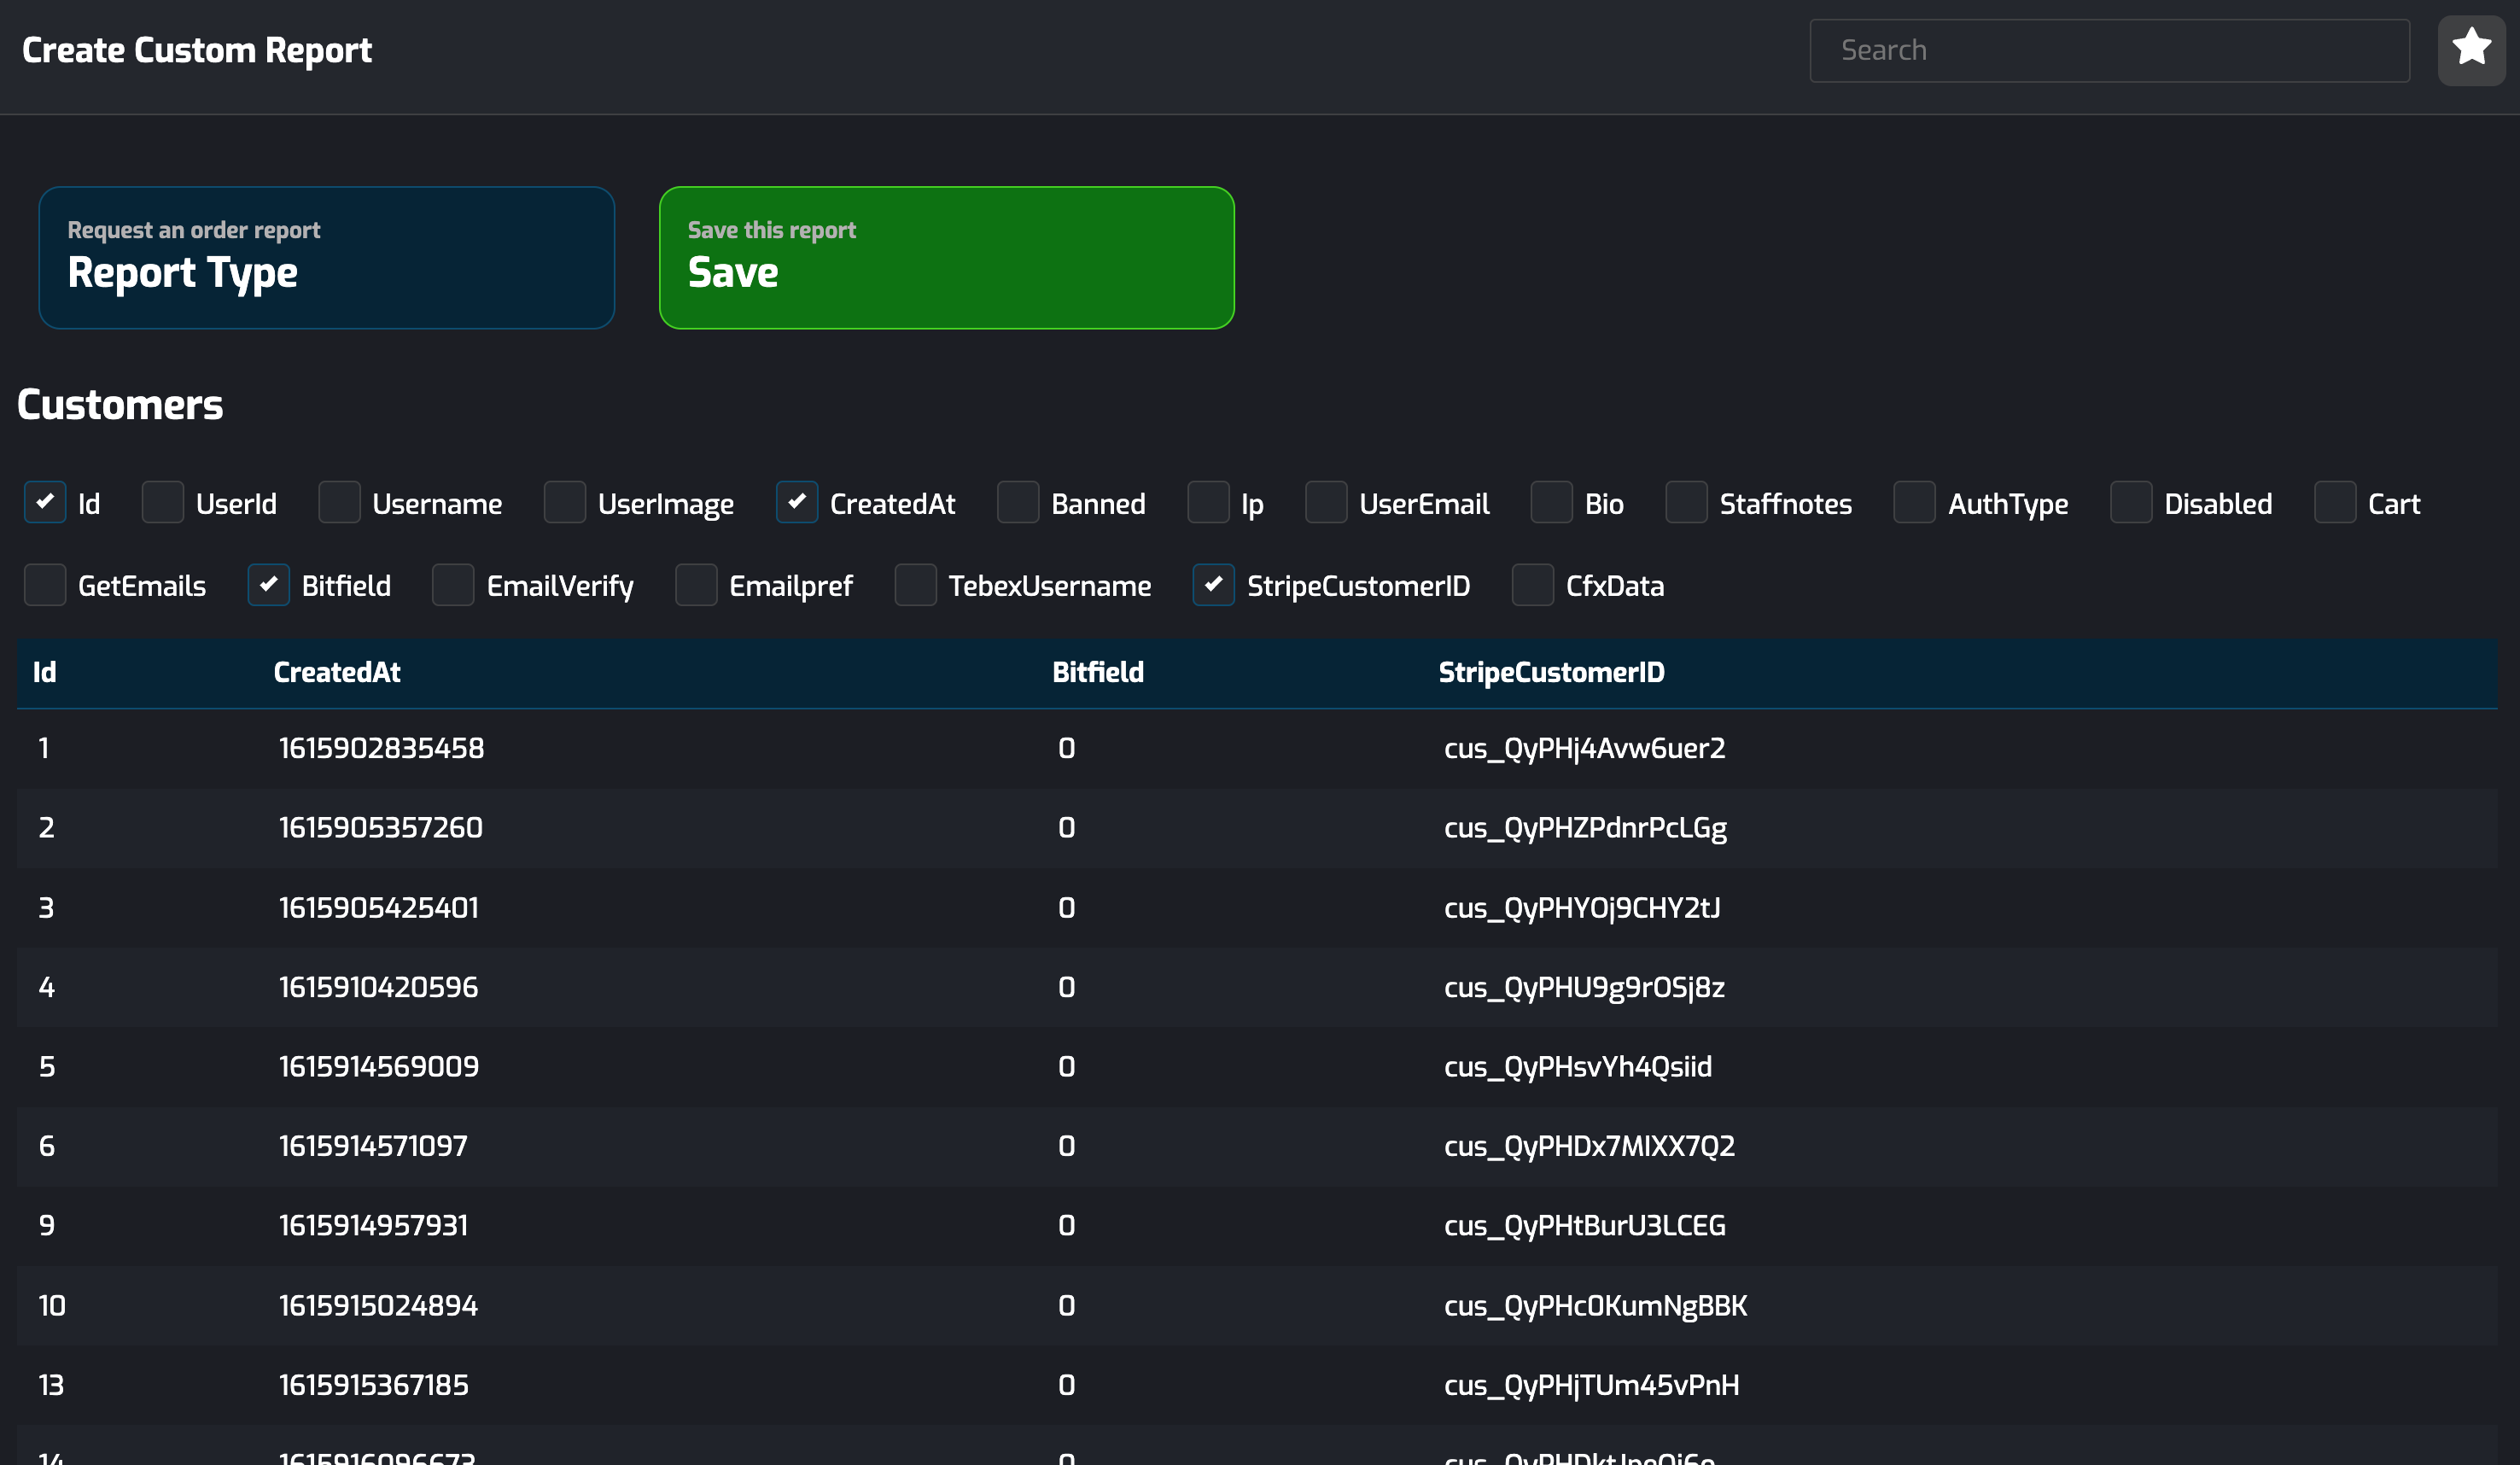Check the TebexUsername checkbox
The width and height of the screenshot is (2520, 1465).
point(915,585)
